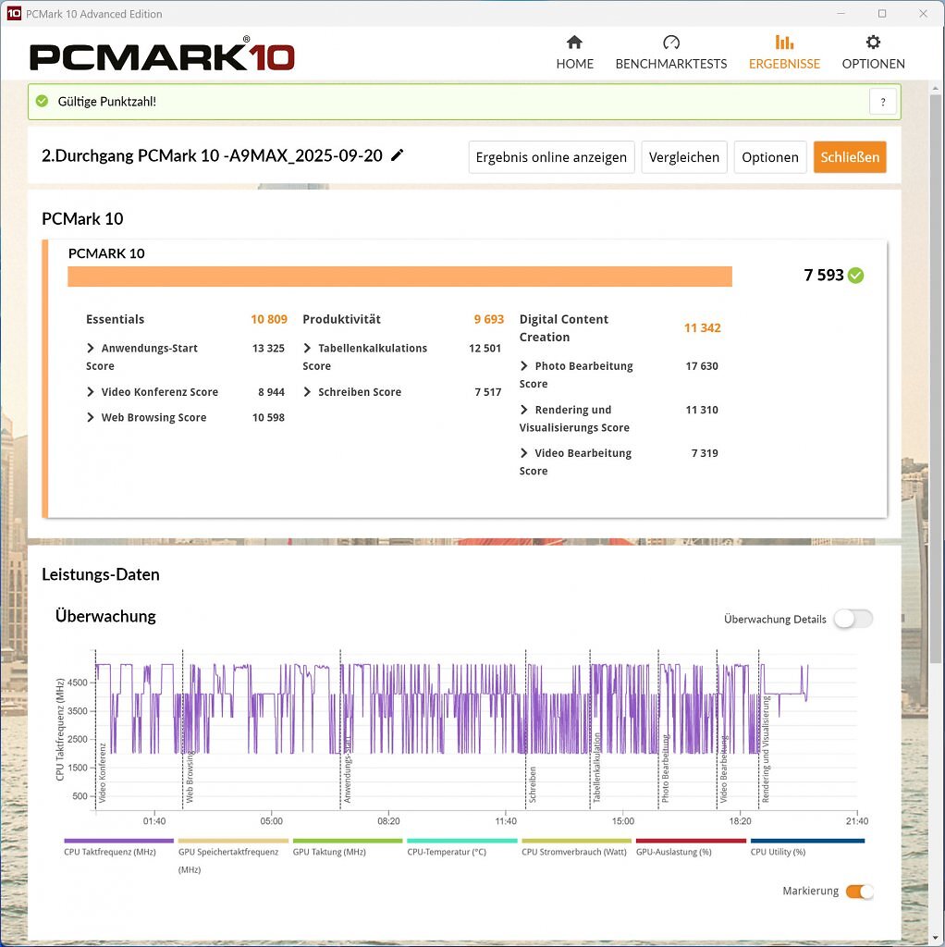Click the Essentials score 10 809

click(x=269, y=319)
